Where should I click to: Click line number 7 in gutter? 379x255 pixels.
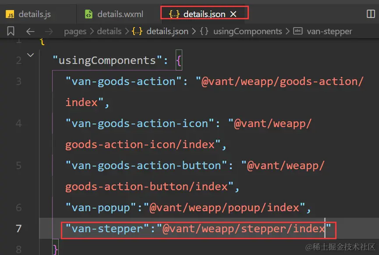click(x=18, y=228)
